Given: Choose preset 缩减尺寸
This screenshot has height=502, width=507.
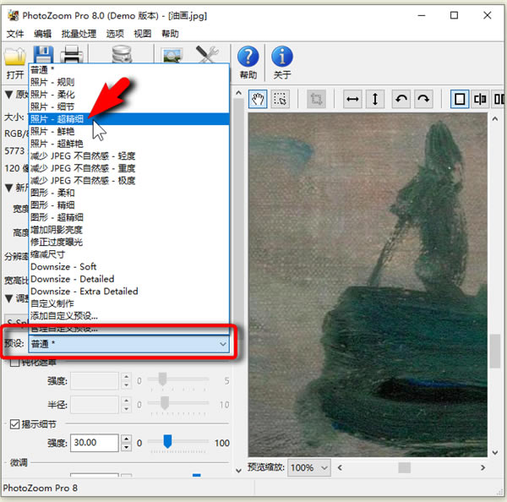Looking at the screenshot, I should pos(129,254).
